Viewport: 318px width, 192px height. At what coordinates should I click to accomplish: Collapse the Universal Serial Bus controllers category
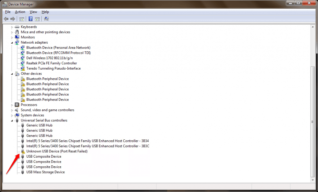(12, 120)
